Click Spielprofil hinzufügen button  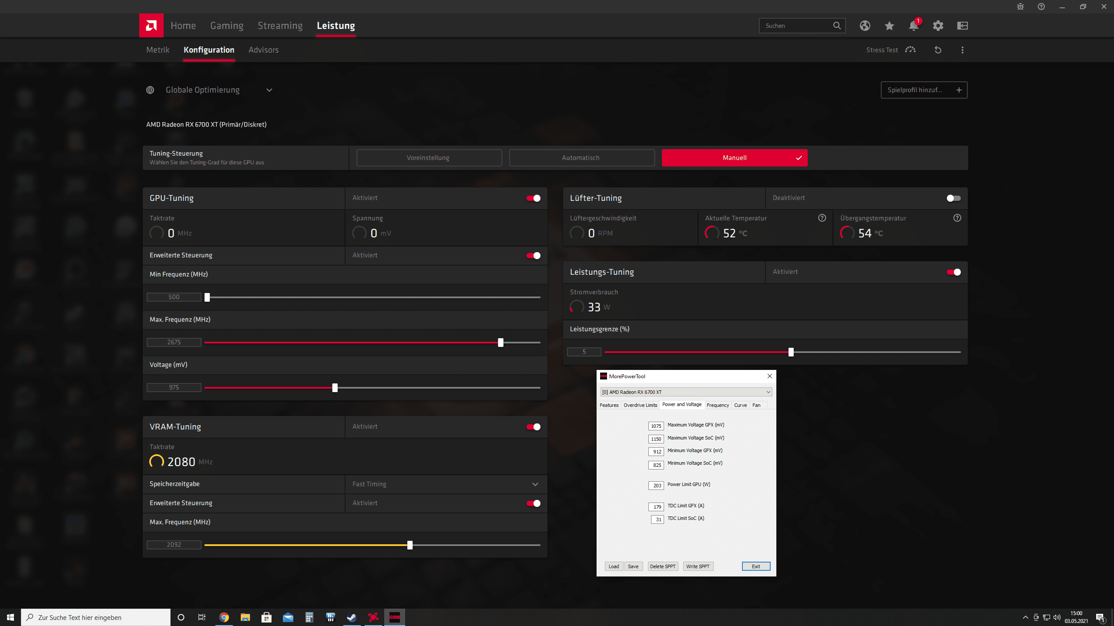click(924, 90)
